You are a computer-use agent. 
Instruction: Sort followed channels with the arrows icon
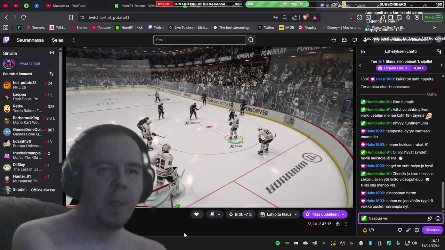(x=51, y=74)
